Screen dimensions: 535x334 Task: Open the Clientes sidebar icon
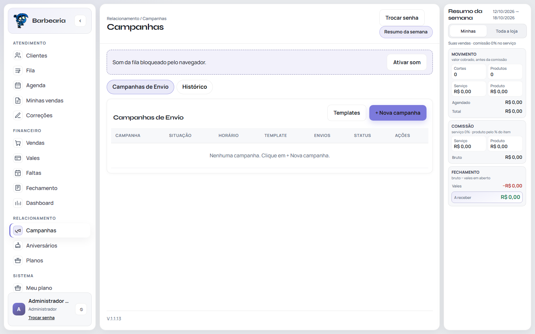18,56
